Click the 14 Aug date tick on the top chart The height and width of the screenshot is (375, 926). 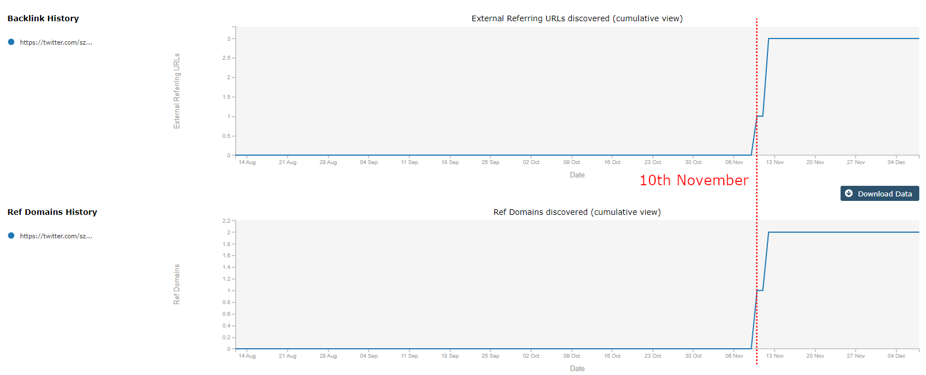247,162
